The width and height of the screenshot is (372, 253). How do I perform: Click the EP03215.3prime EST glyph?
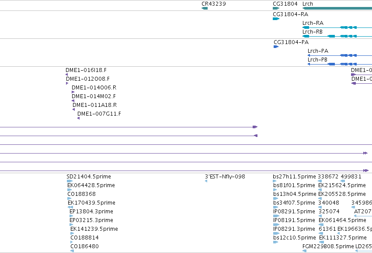pos(71,225)
